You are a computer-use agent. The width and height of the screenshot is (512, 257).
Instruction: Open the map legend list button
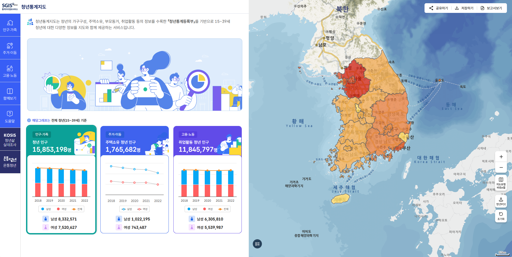(x=257, y=244)
